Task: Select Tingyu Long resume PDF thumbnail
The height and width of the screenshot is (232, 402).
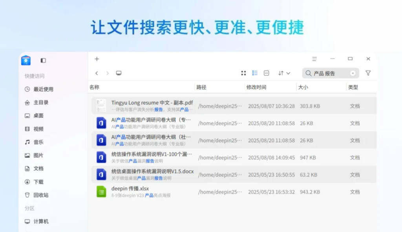Action: pos(101,106)
